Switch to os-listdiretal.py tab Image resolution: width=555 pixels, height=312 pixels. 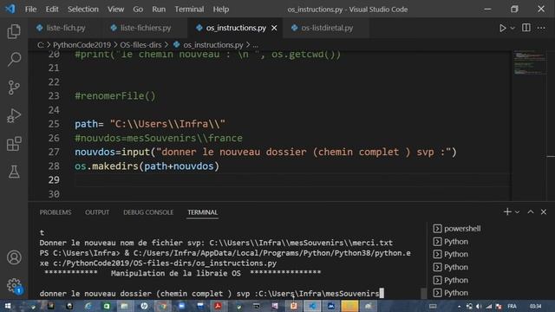(327, 28)
